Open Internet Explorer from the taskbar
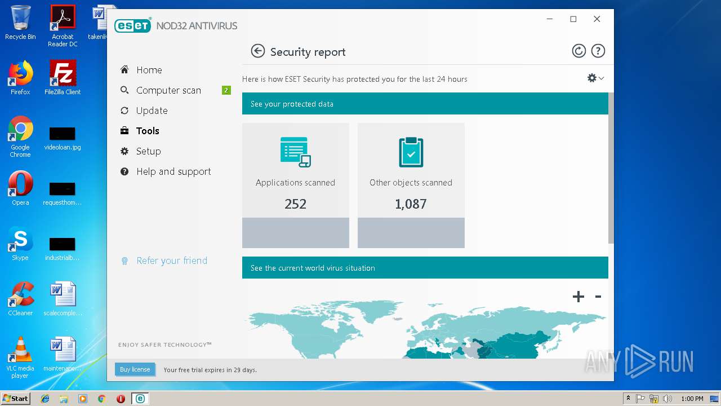 click(x=45, y=399)
